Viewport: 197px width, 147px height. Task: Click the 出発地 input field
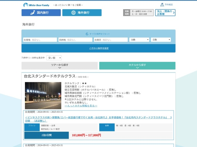40,40
